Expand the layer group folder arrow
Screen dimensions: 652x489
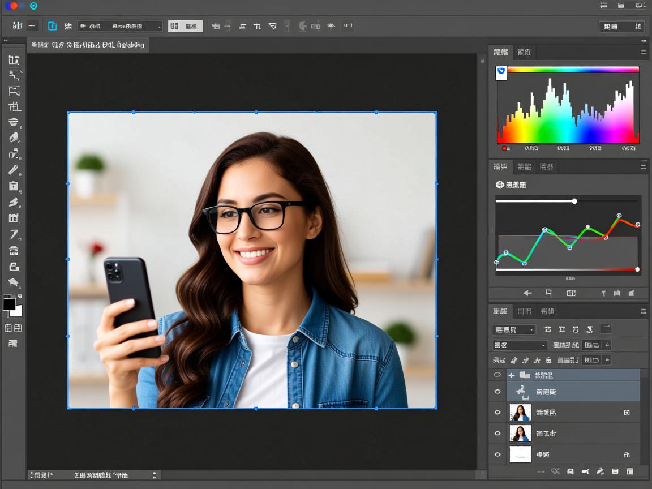click(512, 375)
